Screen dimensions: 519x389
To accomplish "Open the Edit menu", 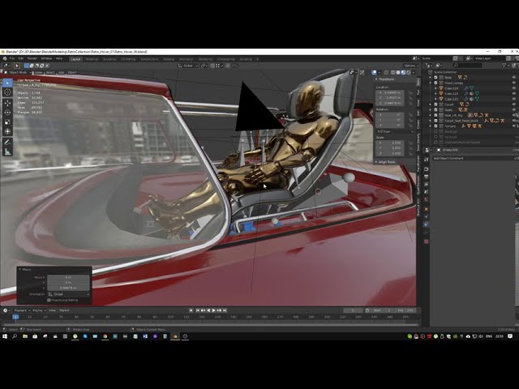I will point(20,58).
